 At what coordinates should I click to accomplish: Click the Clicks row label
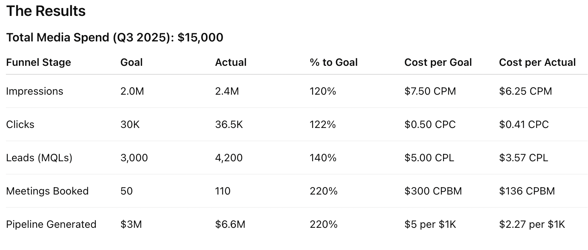coord(20,124)
